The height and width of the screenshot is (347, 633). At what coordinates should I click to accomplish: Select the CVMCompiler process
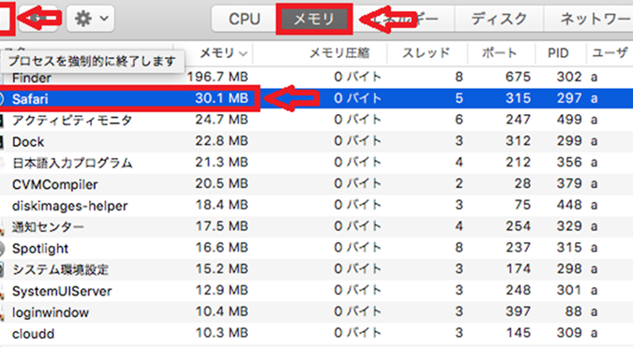tap(55, 184)
